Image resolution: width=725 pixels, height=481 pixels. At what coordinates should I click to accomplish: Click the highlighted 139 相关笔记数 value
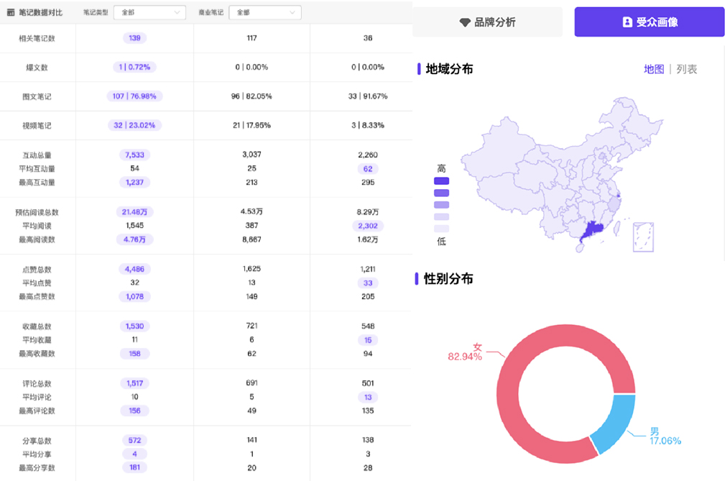click(x=134, y=38)
